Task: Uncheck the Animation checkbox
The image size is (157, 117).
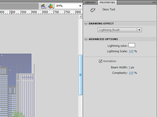Action: pyautogui.click(x=100, y=61)
